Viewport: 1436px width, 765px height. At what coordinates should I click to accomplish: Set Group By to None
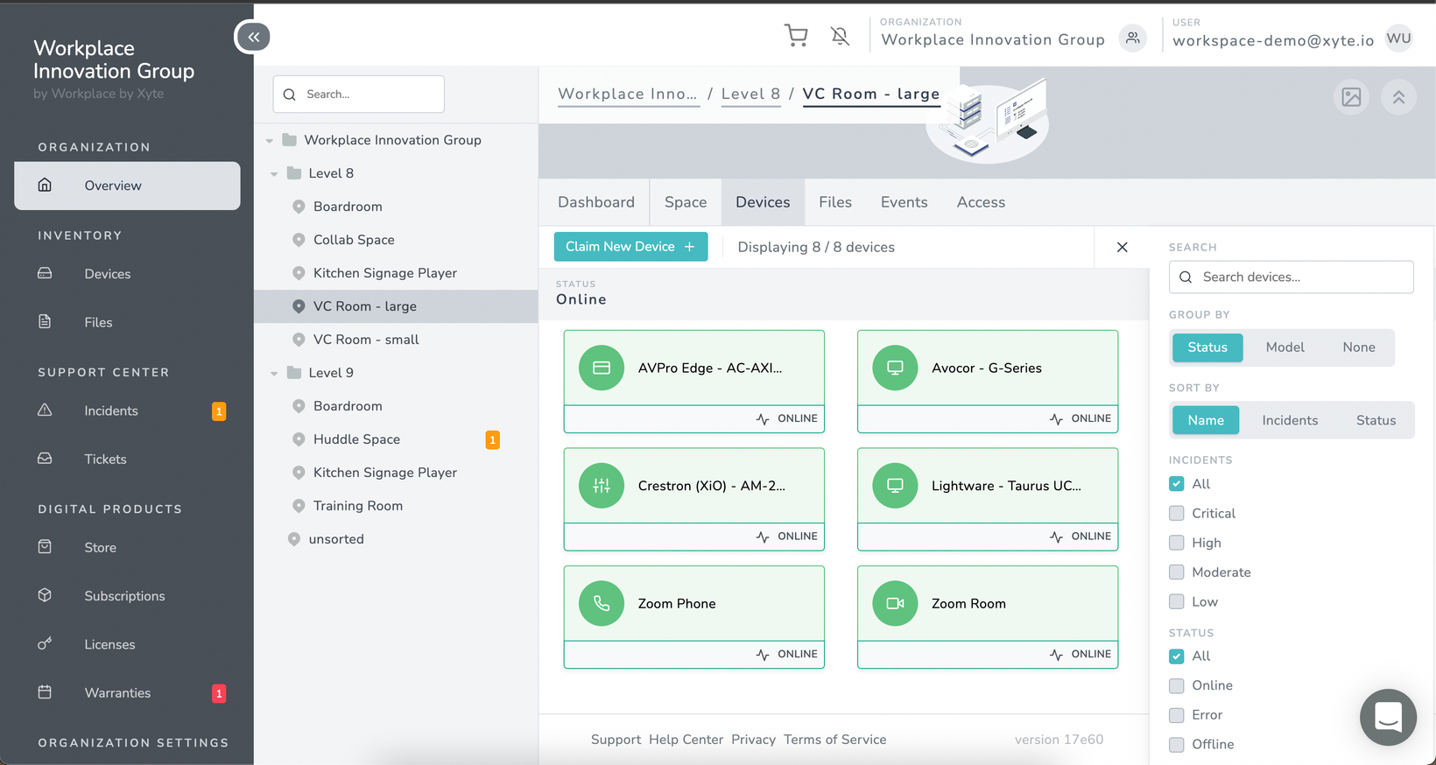(x=1359, y=347)
